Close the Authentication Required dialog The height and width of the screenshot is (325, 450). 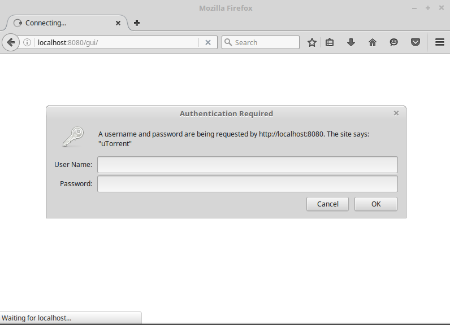click(x=396, y=113)
